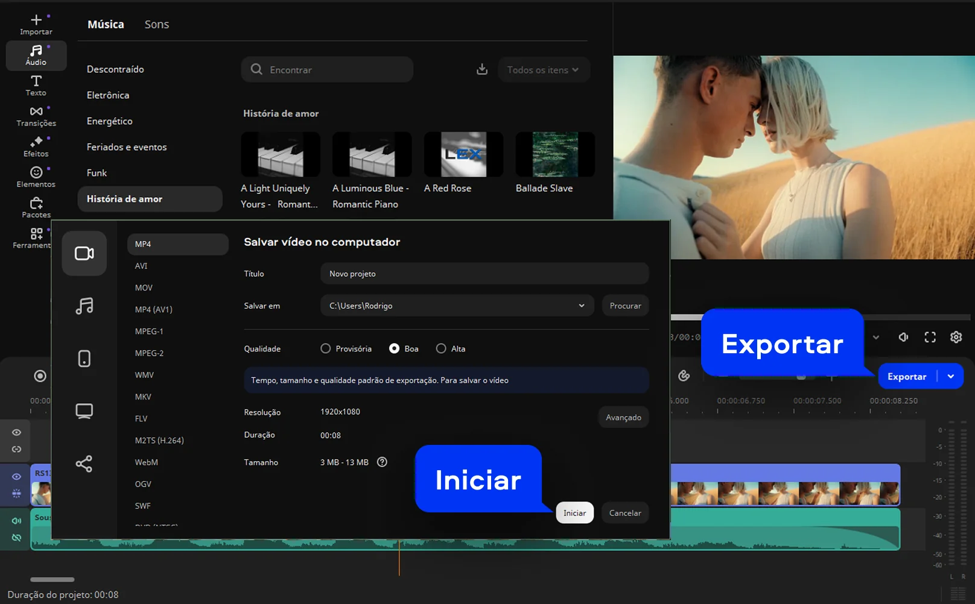This screenshot has width=975, height=604.
Task: Select the TV export icon
Action: 84,411
